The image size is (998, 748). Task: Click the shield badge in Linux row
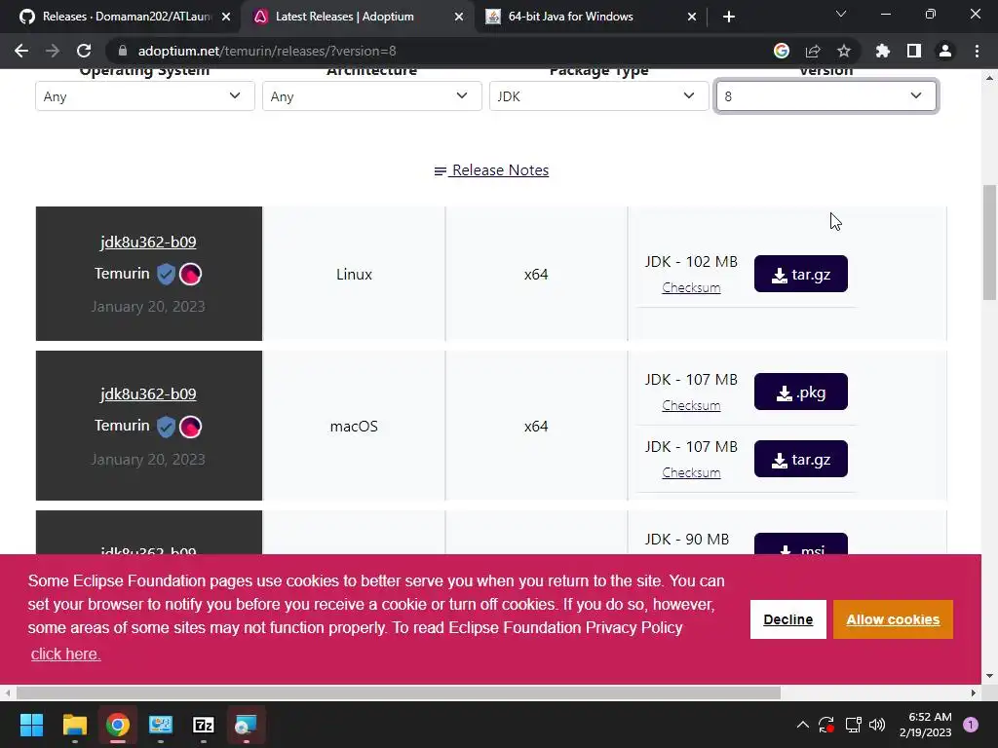tap(166, 274)
